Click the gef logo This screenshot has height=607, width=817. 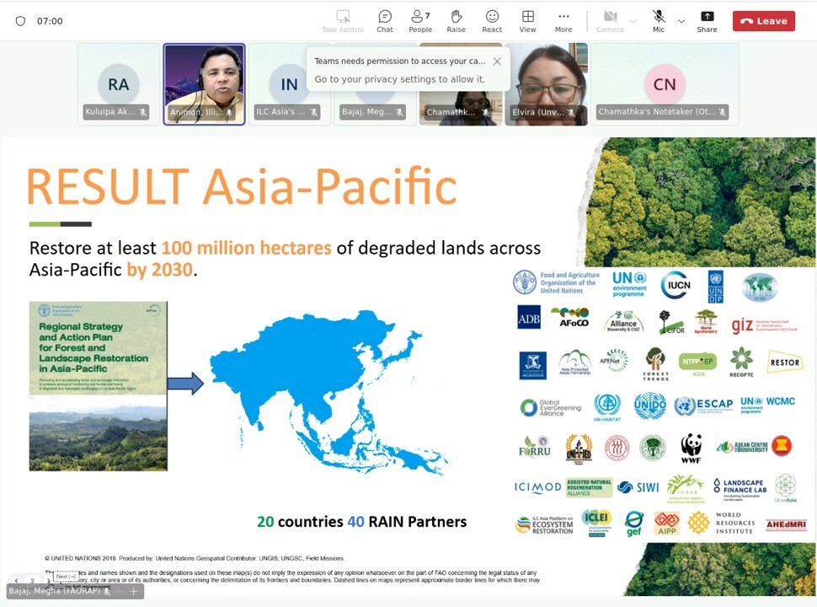(633, 523)
